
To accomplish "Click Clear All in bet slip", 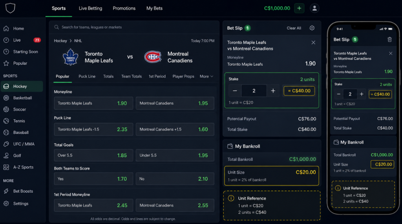I will pos(294,28).
